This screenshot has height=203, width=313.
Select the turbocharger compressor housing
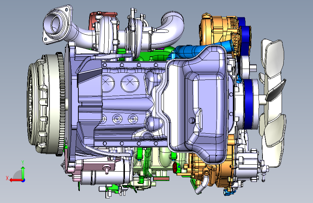click(137, 38)
